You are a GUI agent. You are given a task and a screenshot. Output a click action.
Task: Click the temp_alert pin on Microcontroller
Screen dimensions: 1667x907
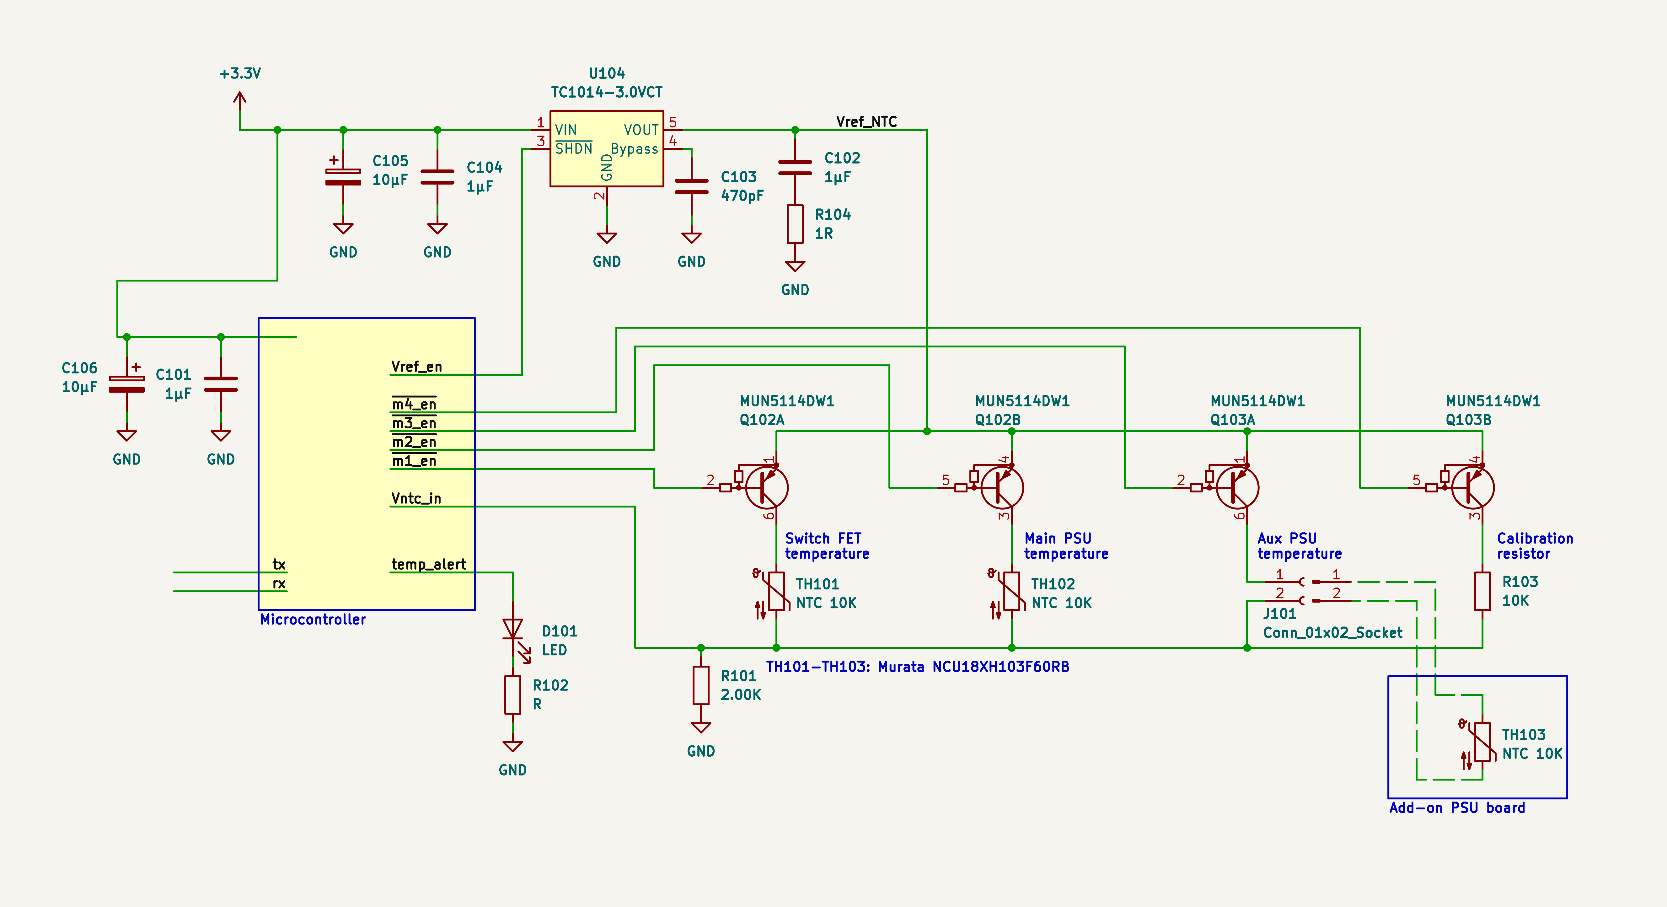pyautogui.click(x=428, y=564)
